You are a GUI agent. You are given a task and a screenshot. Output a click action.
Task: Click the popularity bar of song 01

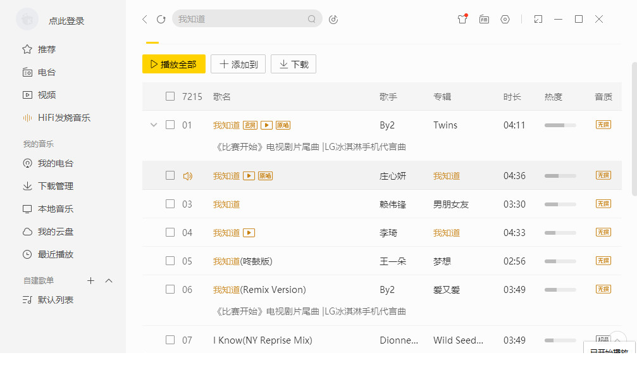[x=559, y=125]
